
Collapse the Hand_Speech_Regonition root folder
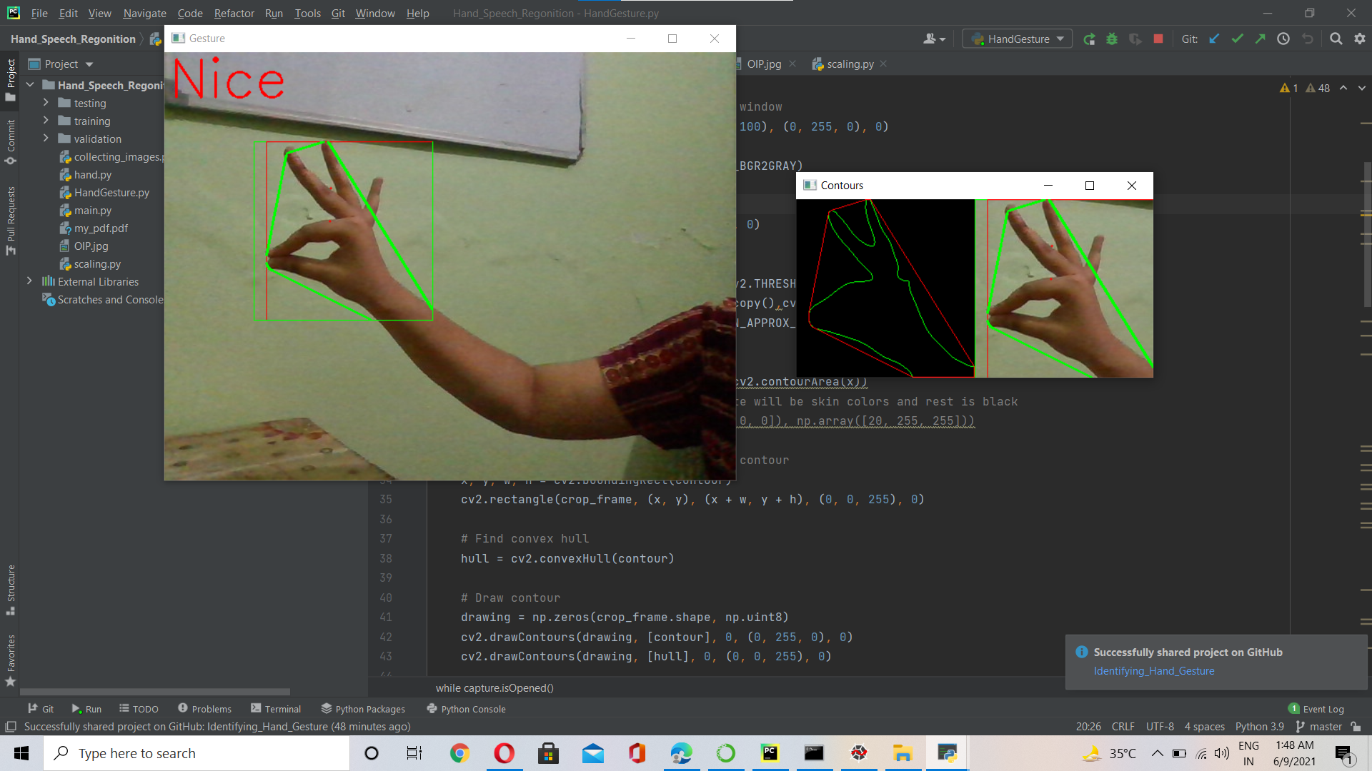click(x=30, y=85)
